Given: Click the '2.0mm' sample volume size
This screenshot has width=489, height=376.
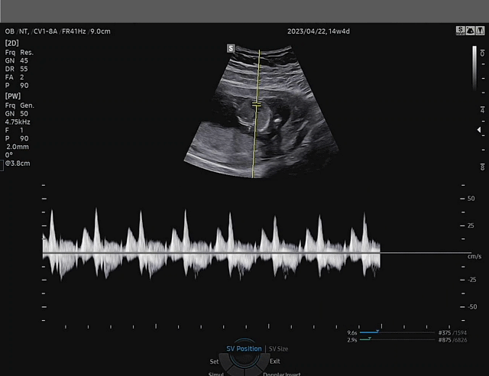Looking at the screenshot, I should [x=18, y=147].
